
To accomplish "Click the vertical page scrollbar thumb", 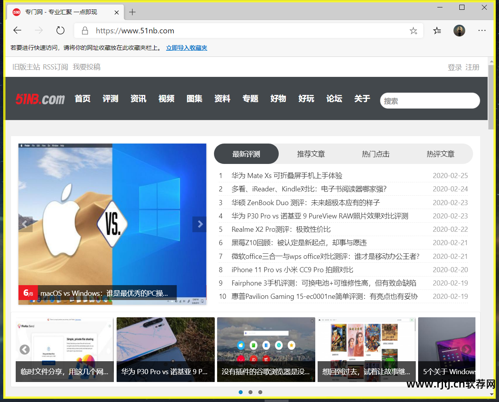I will click(x=491, y=97).
